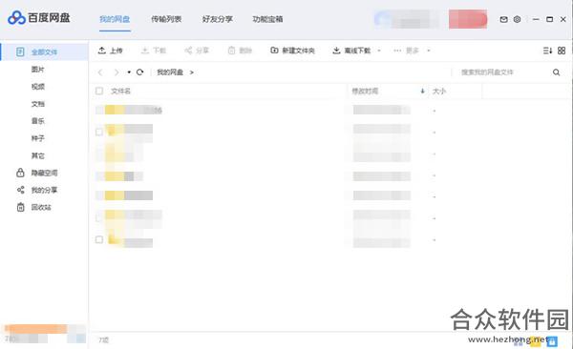
Task: Open the navigation history dropdown dot
Action: [x=129, y=72]
